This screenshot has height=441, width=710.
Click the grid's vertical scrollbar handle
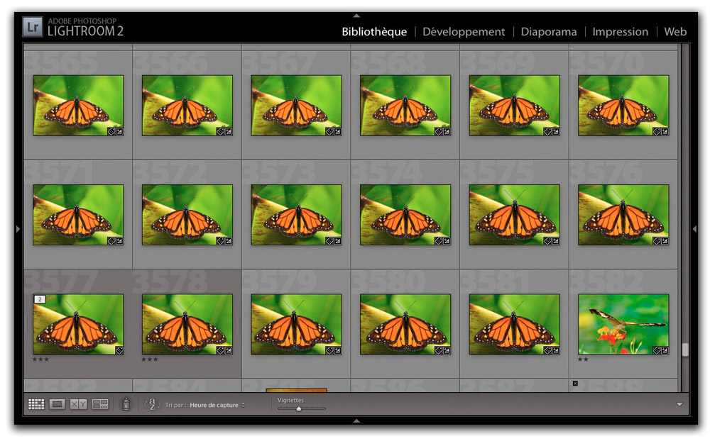coord(684,349)
